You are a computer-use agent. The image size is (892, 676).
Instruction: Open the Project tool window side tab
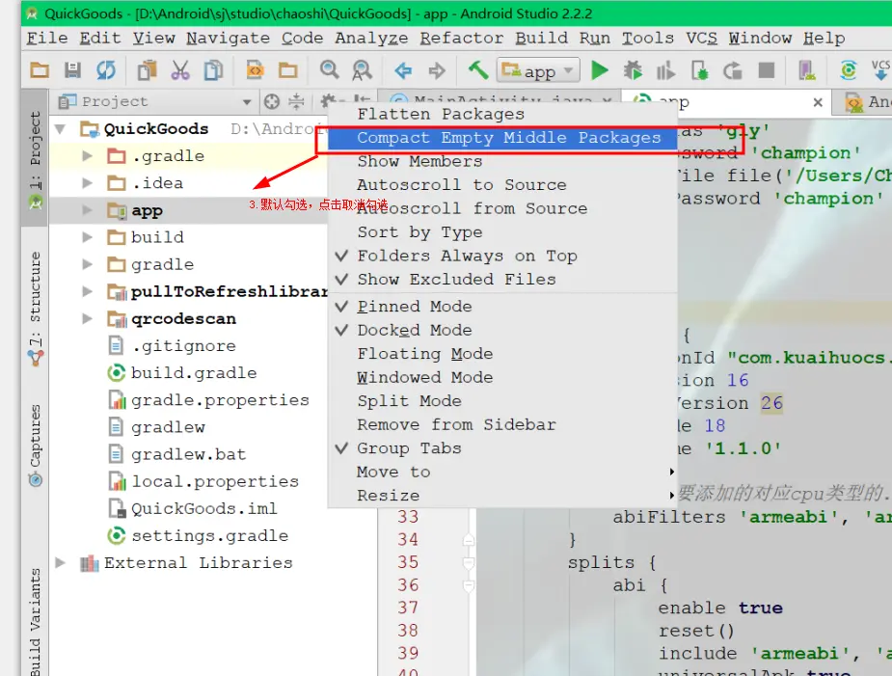click(x=36, y=160)
